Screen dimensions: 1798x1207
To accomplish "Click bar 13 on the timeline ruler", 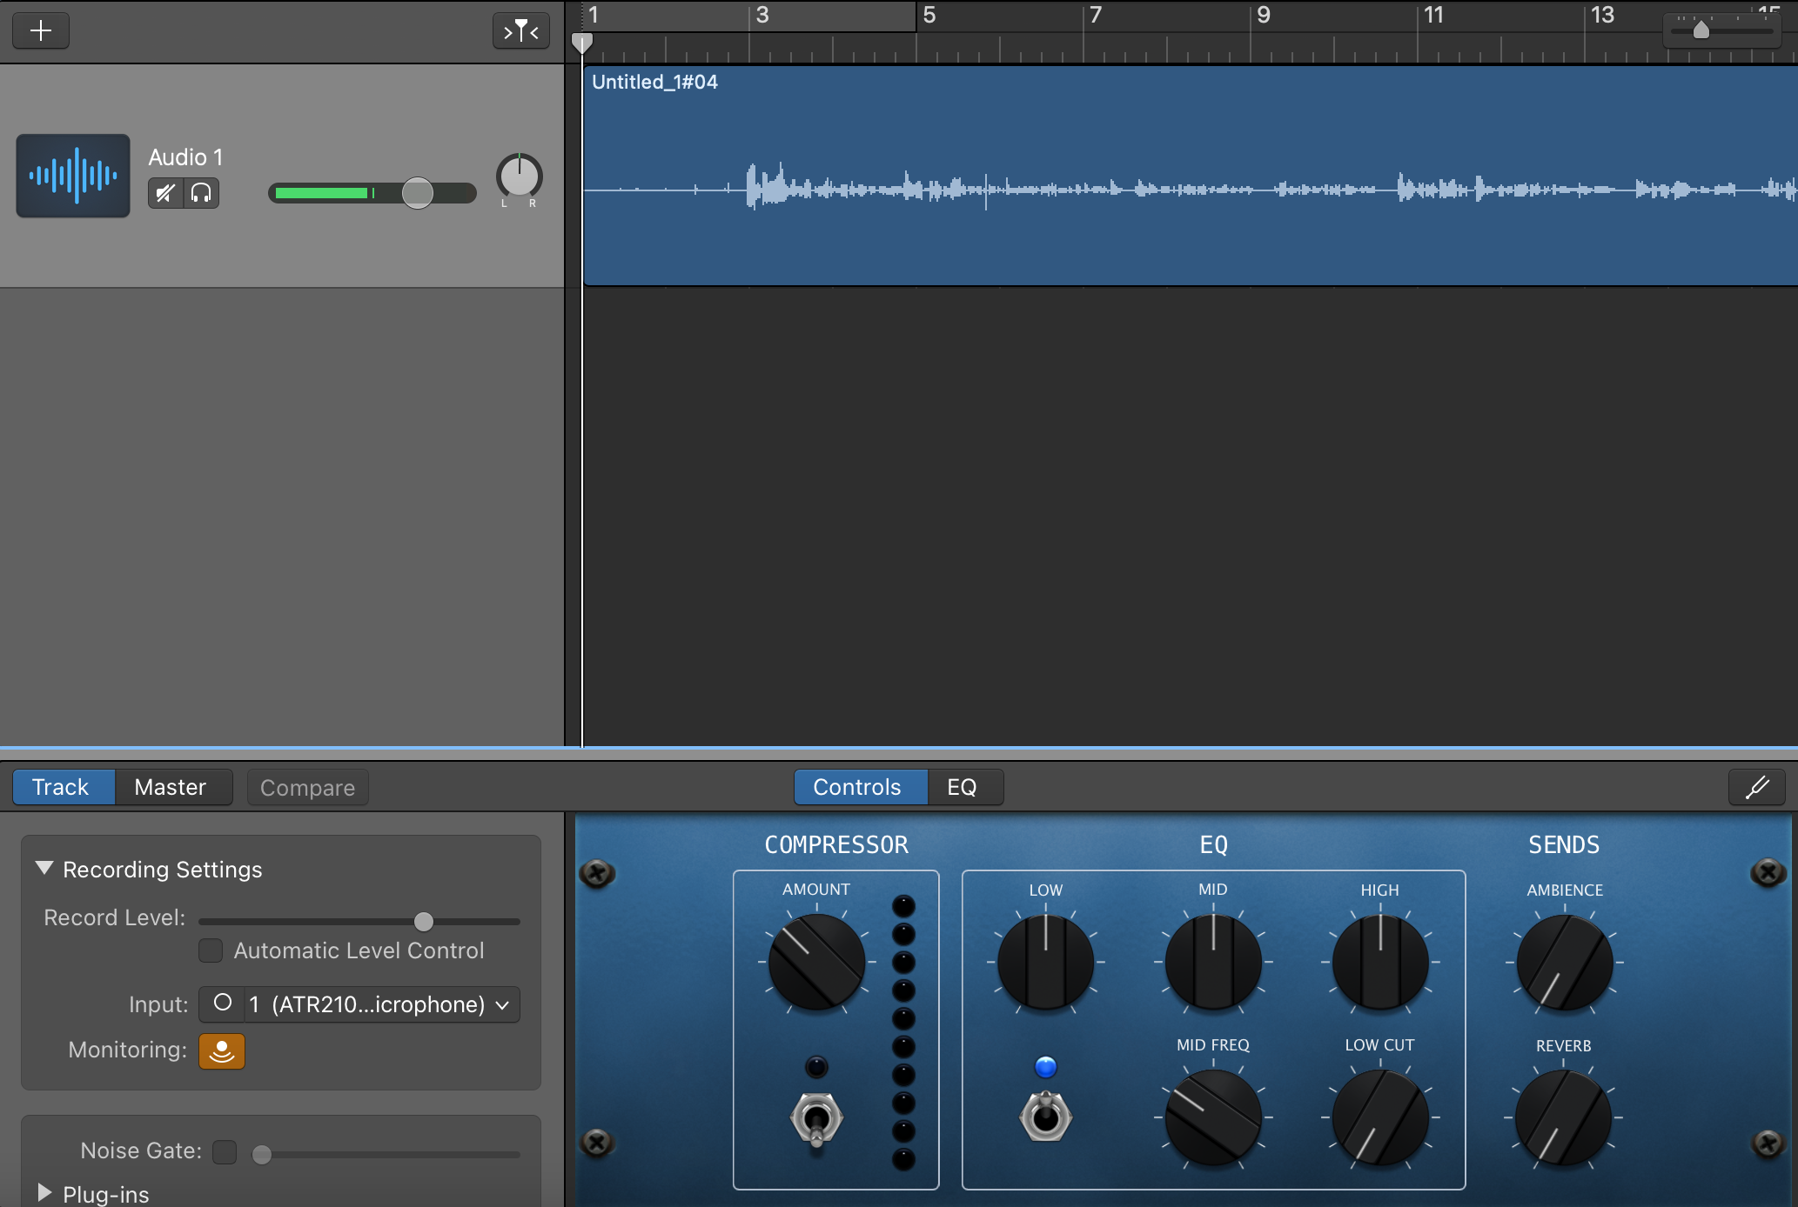I will (x=1602, y=16).
